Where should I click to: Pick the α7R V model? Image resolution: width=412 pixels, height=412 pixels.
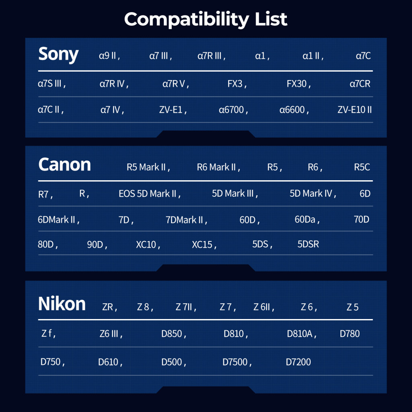click(174, 84)
